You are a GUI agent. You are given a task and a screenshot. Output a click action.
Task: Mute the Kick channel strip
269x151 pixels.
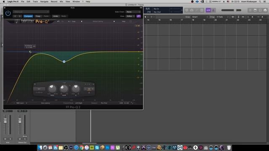[5, 139]
